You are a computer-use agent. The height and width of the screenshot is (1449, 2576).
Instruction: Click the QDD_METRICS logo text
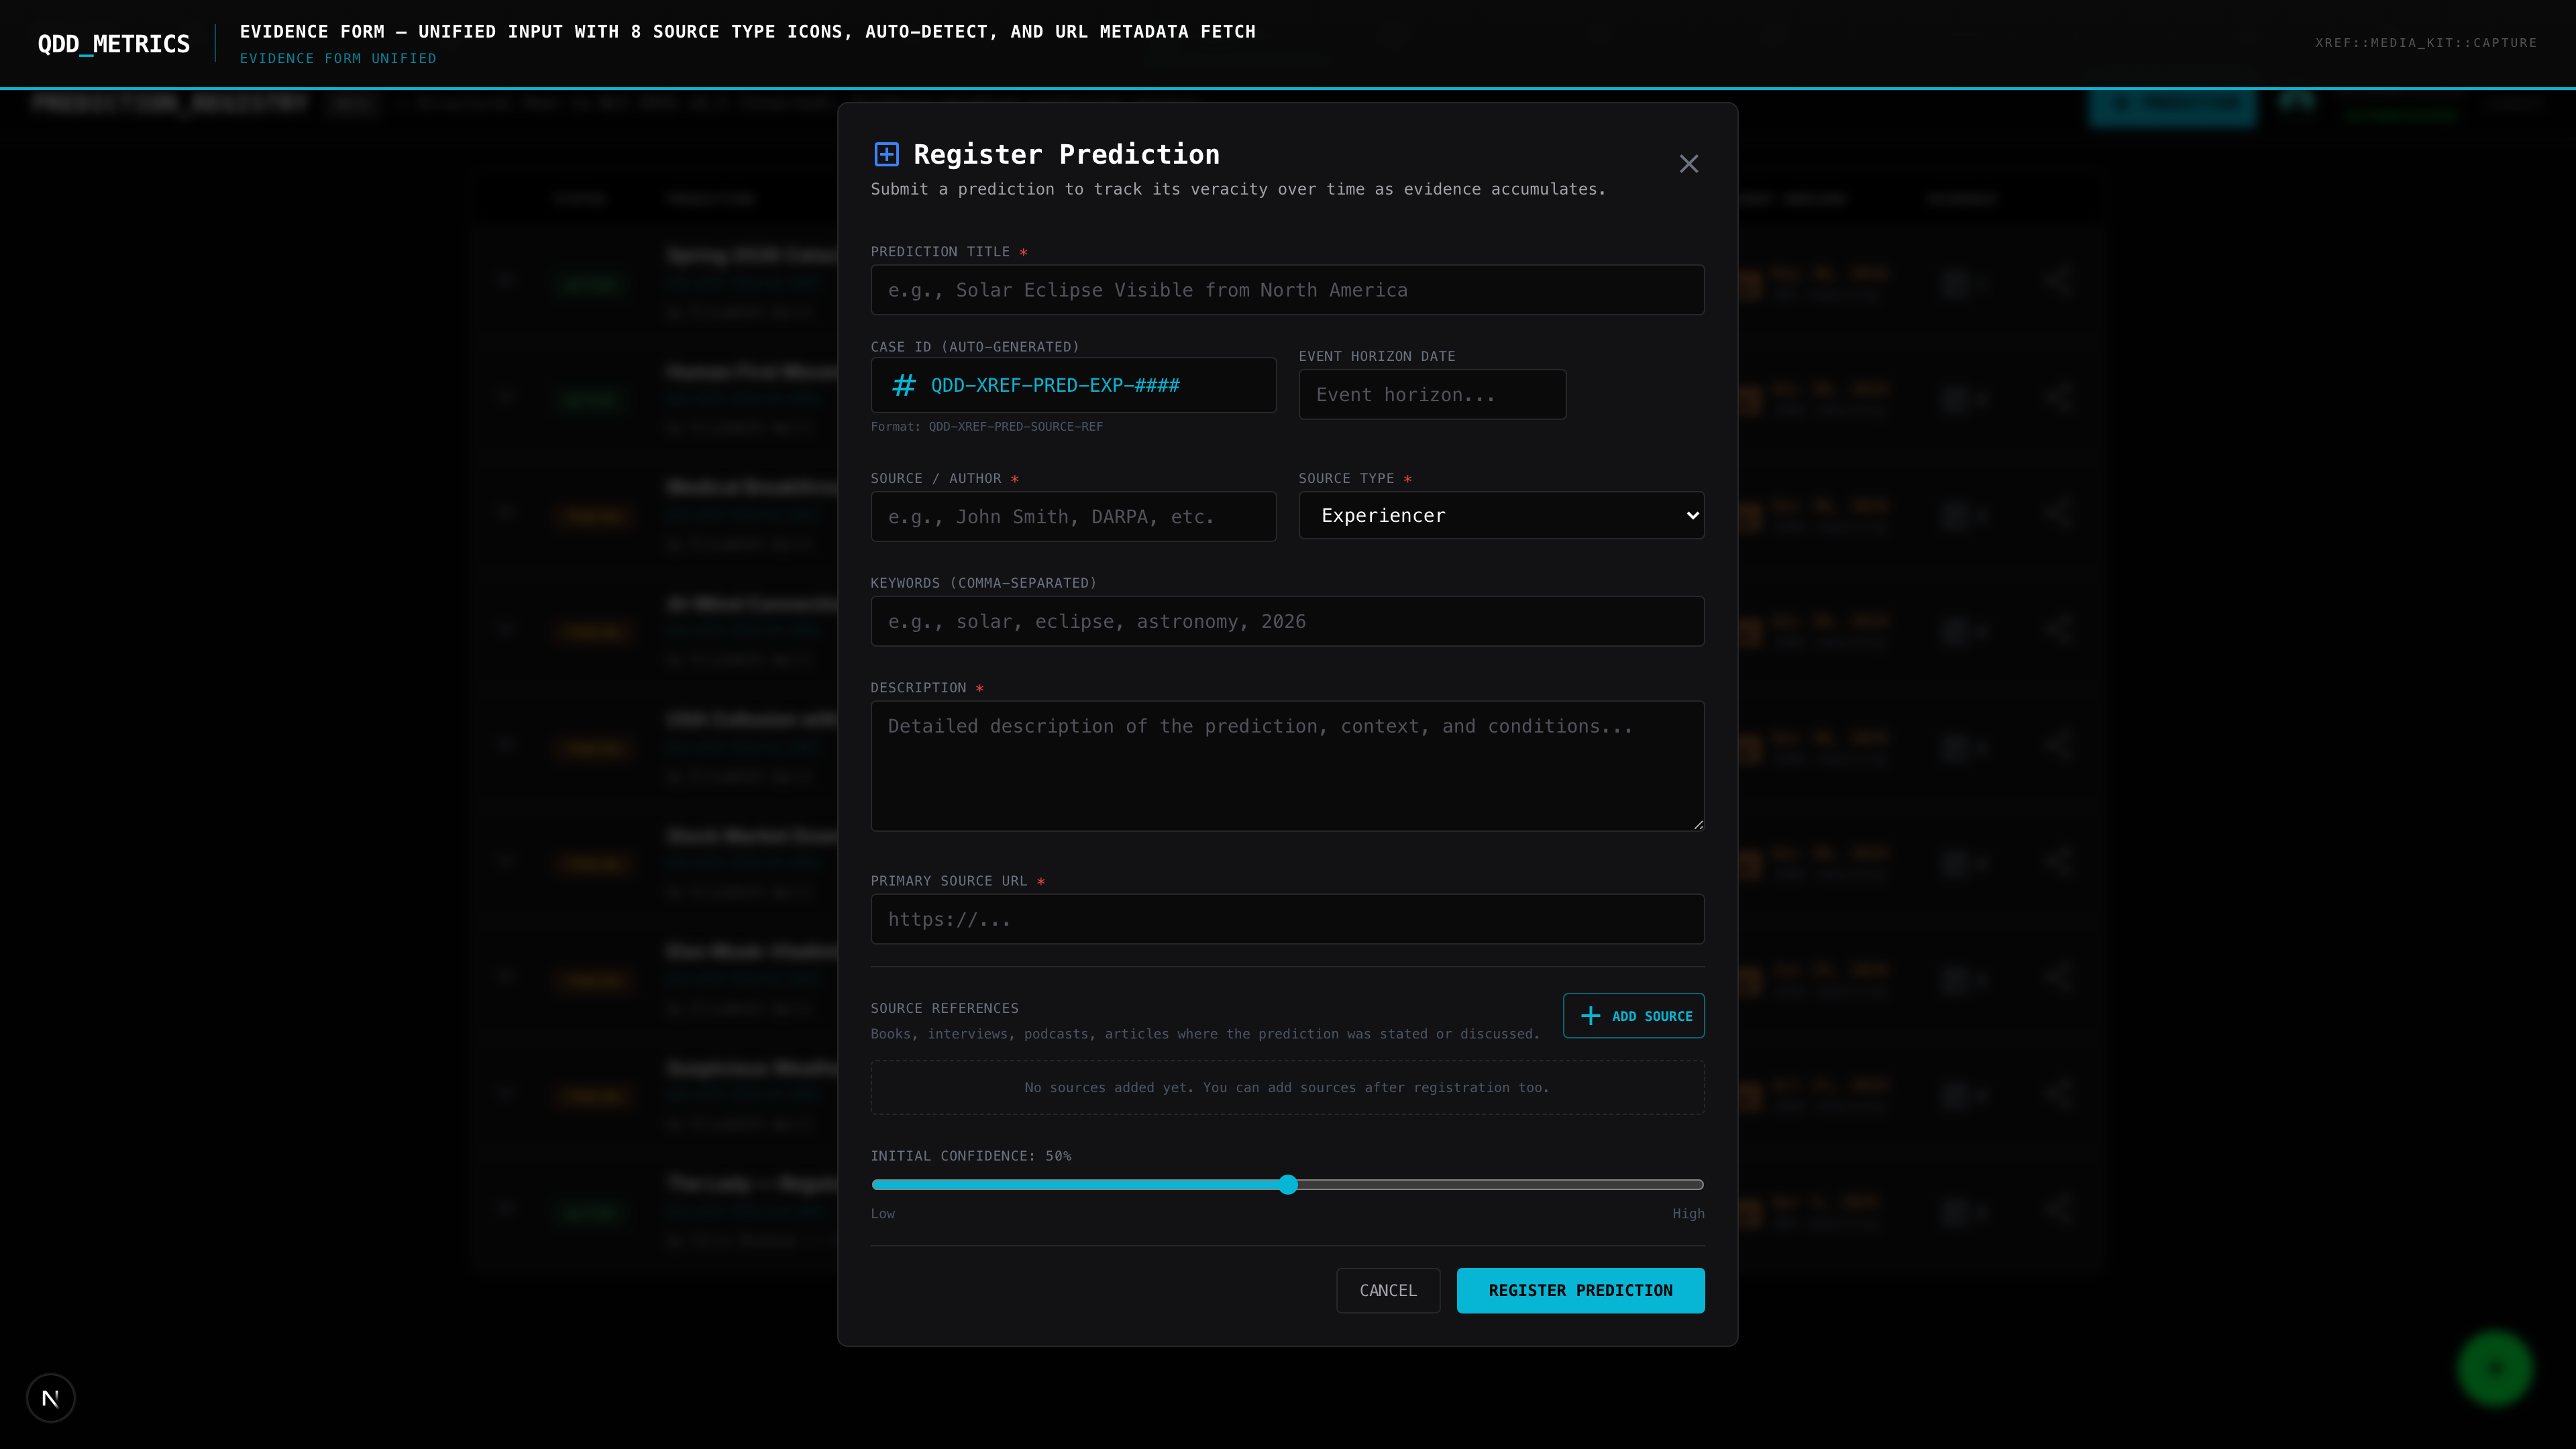click(x=114, y=44)
